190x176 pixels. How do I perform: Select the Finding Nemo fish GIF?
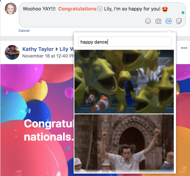(124, 82)
